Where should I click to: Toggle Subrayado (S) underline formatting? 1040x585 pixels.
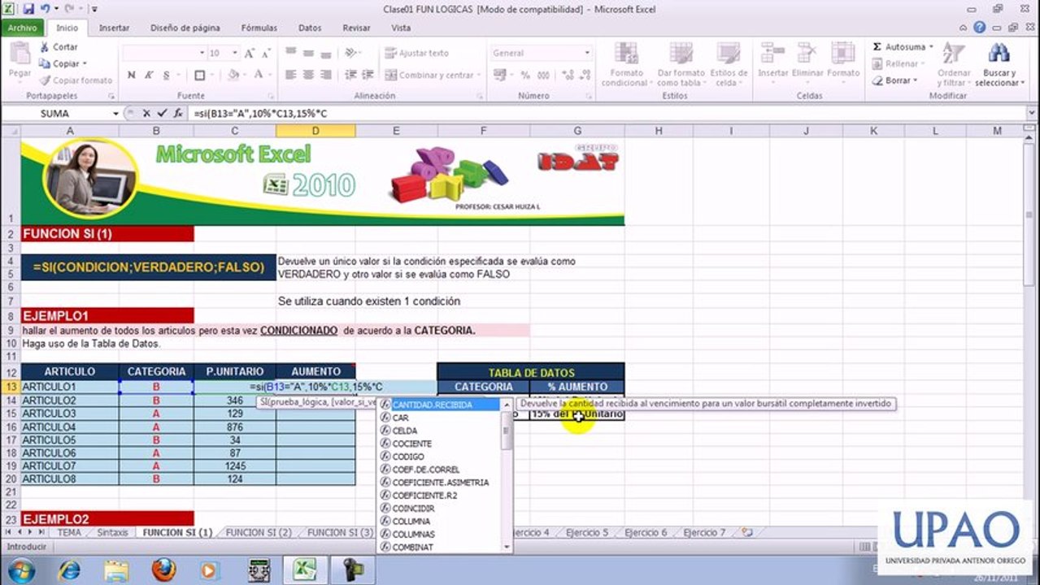coord(167,75)
